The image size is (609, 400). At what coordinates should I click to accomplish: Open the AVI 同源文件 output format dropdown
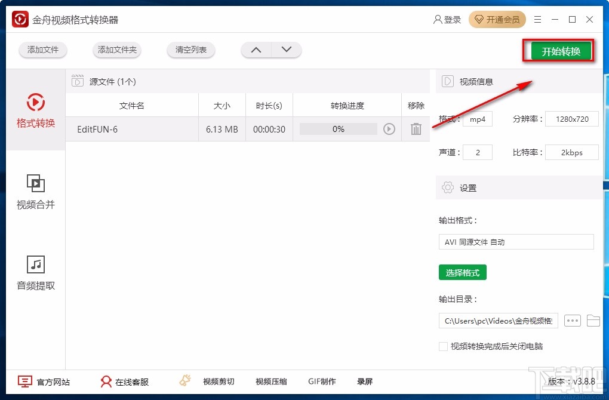tap(516, 242)
